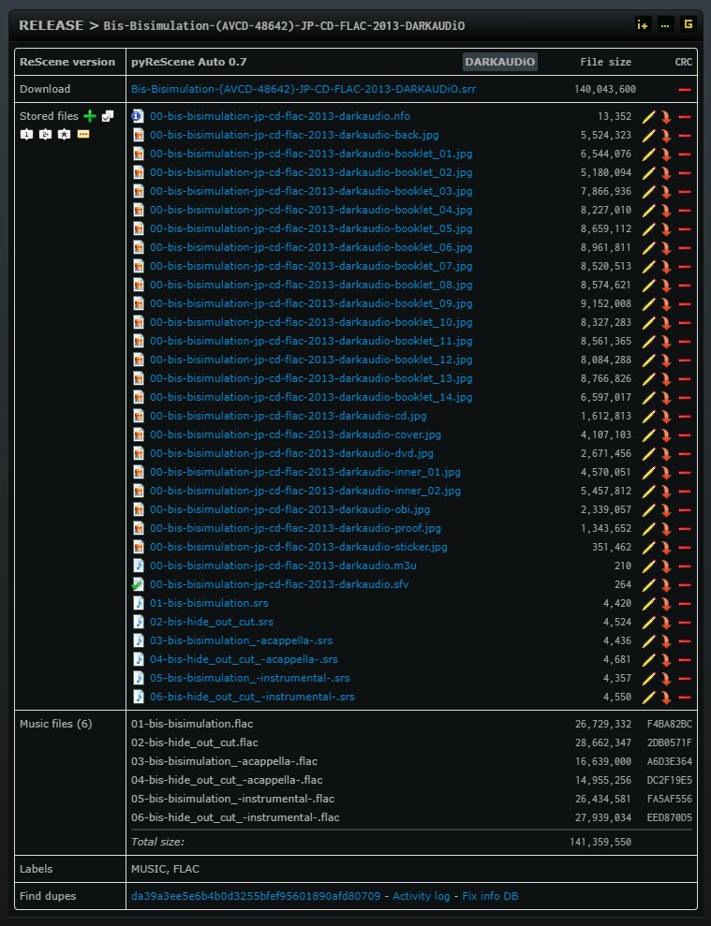Image resolution: width=711 pixels, height=926 pixels.
Task: Delete darkaudio-proof.jpg via red minus
Action: tap(685, 529)
